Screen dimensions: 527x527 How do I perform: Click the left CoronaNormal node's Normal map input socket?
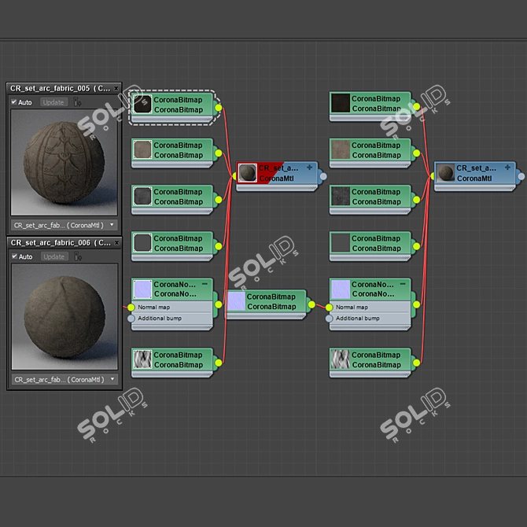[131, 308]
